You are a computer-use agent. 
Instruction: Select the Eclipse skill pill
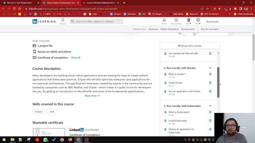pos(39,112)
